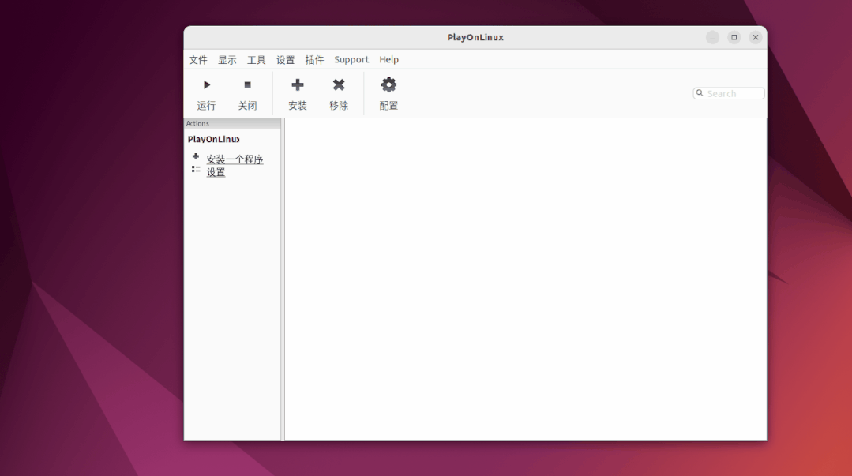This screenshot has height=476, width=852.
Task: Minimize the PlayOnLinux window
Action: click(712, 37)
